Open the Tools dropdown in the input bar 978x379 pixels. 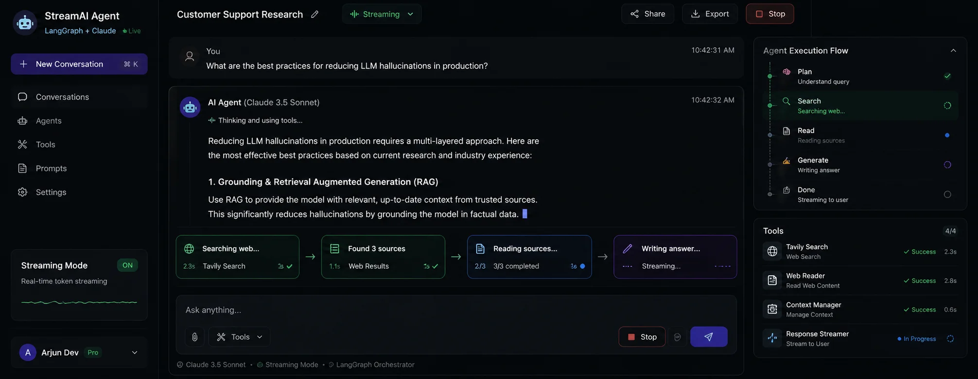[x=239, y=337]
